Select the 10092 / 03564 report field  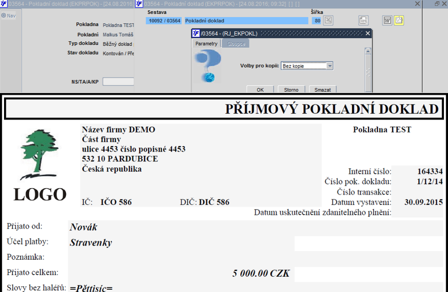pos(164,21)
